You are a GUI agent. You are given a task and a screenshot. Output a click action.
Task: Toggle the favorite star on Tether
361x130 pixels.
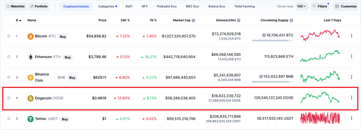click(x=9, y=118)
